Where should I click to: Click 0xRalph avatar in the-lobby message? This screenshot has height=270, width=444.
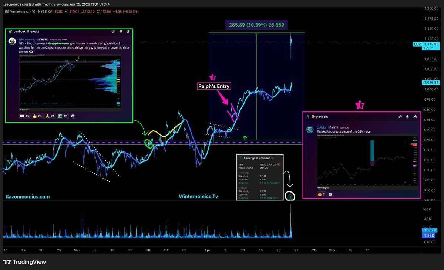310,129
